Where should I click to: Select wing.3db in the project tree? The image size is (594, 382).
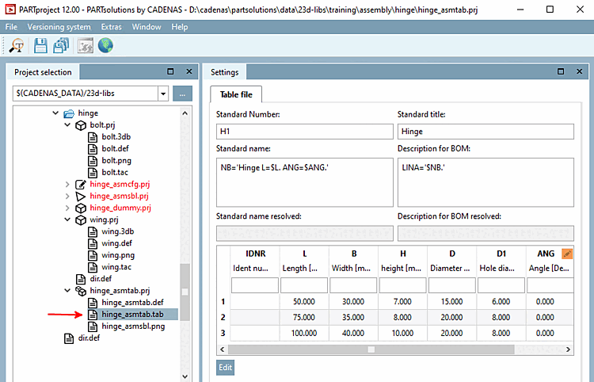[x=117, y=231]
